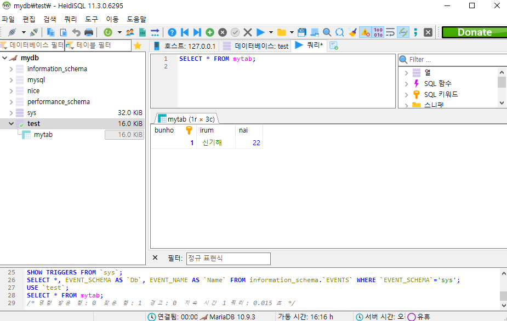The width and height of the screenshot is (507, 321).
Task: Open the 도구 menu
Action: (92, 19)
